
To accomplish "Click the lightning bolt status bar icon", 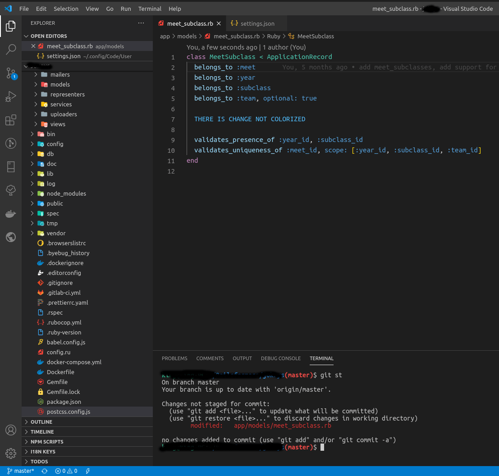I will tap(88, 471).
